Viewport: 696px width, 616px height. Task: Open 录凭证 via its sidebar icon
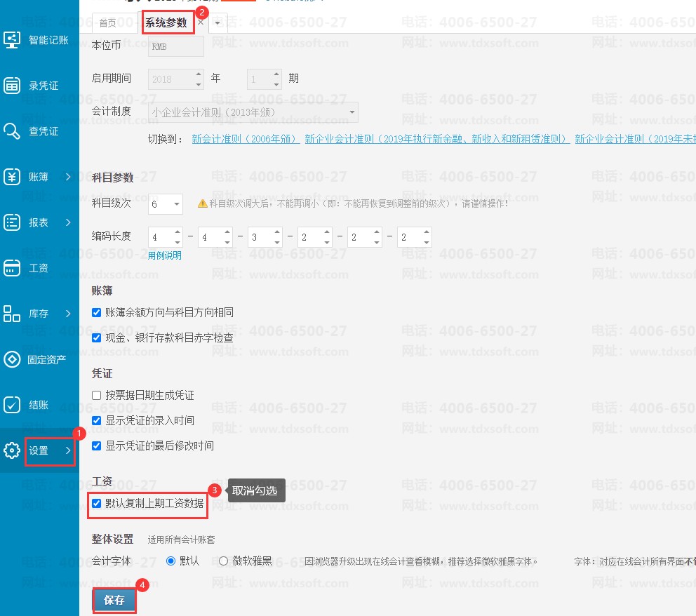point(12,86)
